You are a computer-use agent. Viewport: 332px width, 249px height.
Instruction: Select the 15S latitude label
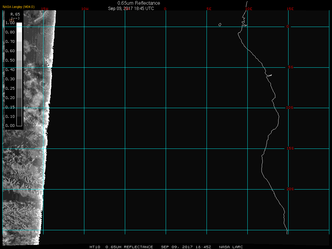click(290, 149)
